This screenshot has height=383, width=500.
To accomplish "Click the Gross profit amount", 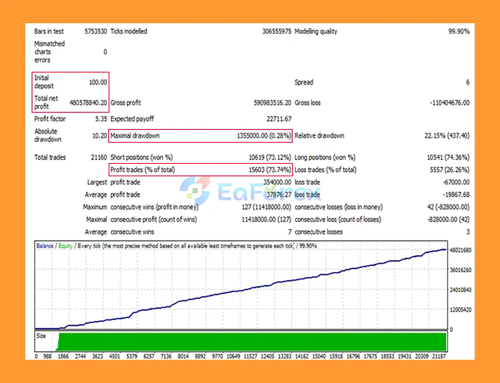I will coord(272,103).
